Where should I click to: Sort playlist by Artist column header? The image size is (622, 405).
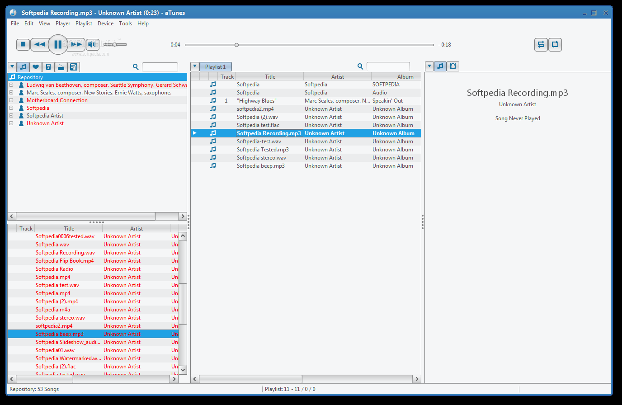[337, 77]
